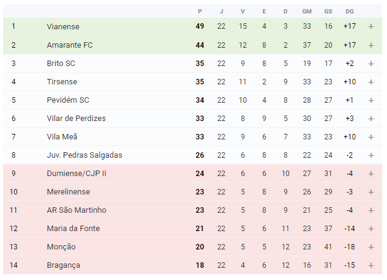The height and width of the screenshot is (280, 387).
Task: Select the DG column header
Action: point(350,12)
